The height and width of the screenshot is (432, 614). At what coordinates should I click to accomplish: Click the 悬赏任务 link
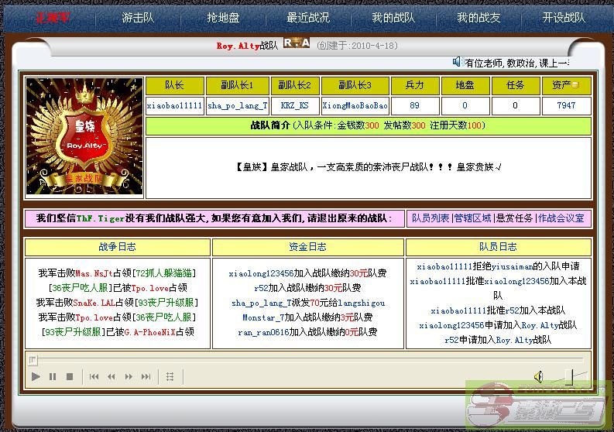pos(514,218)
